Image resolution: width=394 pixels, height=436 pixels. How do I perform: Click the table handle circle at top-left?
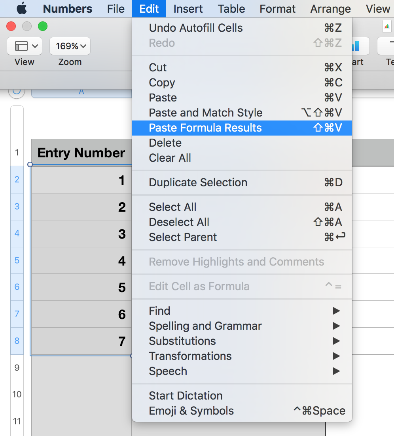pyautogui.click(x=17, y=92)
